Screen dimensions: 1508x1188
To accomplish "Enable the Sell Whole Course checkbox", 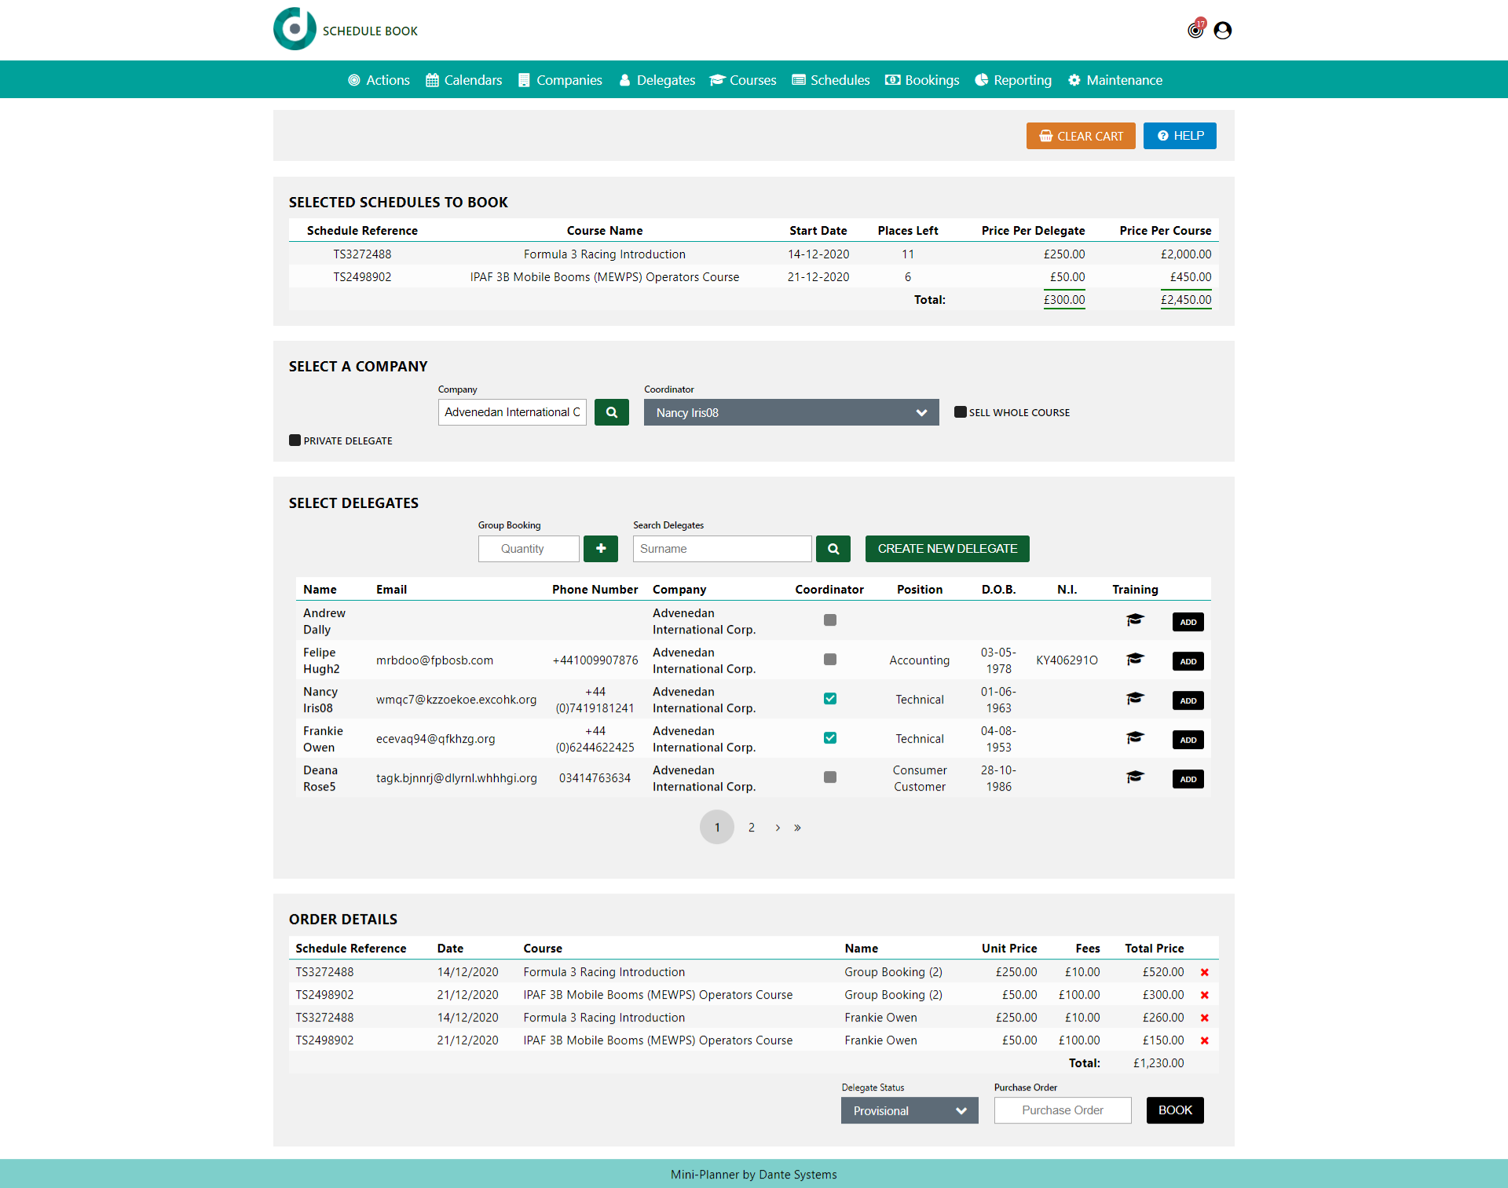I will click(960, 411).
